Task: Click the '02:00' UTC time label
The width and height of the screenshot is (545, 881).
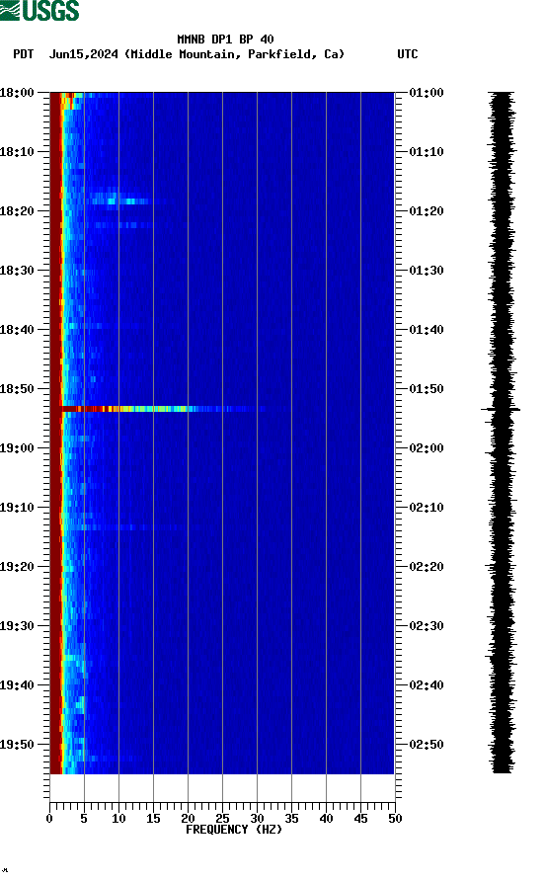Action: (x=427, y=447)
